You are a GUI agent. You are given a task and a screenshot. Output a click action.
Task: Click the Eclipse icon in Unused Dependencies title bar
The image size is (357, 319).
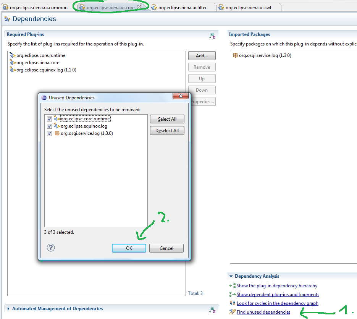pyautogui.click(x=44, y=98)
